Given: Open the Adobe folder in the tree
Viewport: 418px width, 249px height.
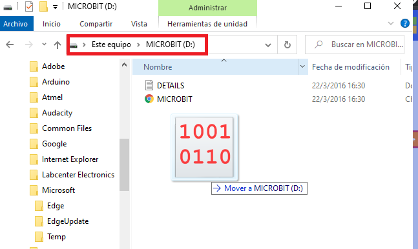Looking at the screenshot, I should [54, 66].
